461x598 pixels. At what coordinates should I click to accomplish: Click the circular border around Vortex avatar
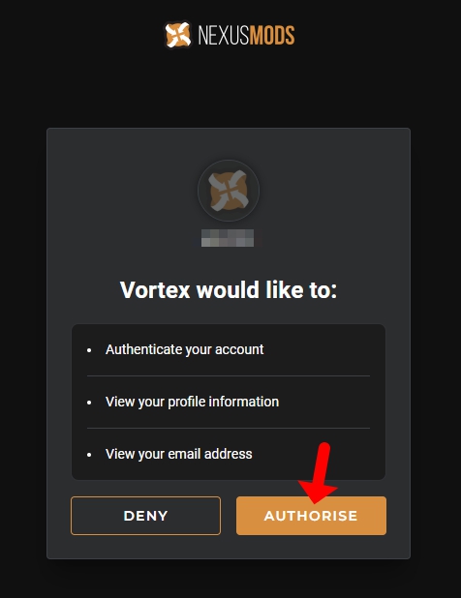point(229,191)
